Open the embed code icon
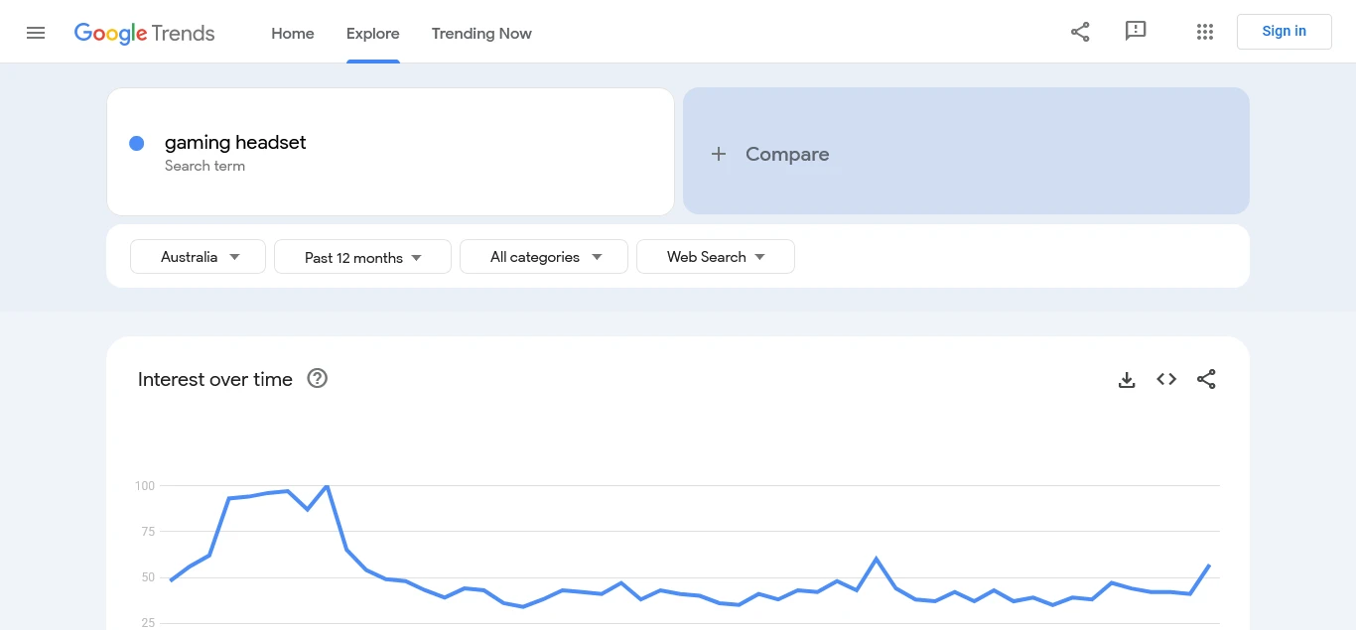Screen dimensions: 1356x630 tap(1166, 379)
